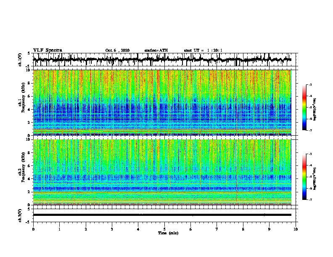Click the "station=ATH" header label
Viewport: 333px width, 257px height.
(156, 50)
